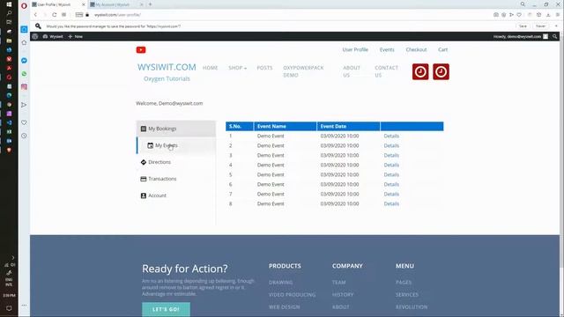Image resolution: width=564 pixels, height=317 pixels.
Task: Click the Event Date column header
Action: [x=348, y=126]
